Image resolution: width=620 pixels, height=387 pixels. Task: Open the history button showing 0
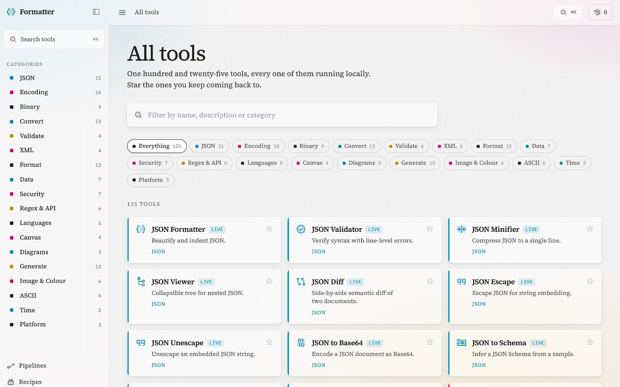pyautogui.click(x=600, y=12)
